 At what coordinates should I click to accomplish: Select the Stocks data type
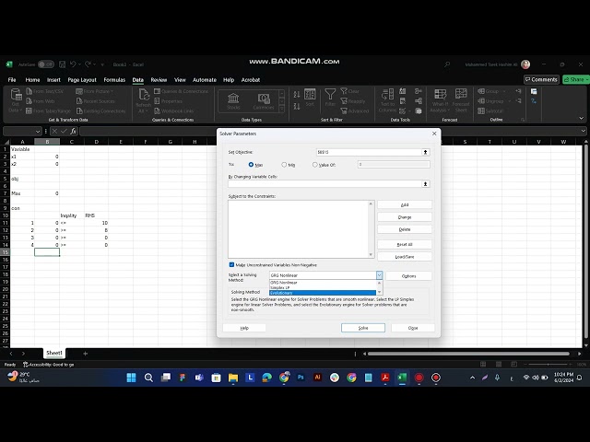(x=233, y=101)
